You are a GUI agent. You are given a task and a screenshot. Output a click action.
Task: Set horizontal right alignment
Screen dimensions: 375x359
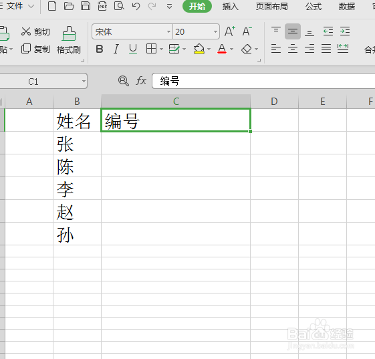point(309,49)
